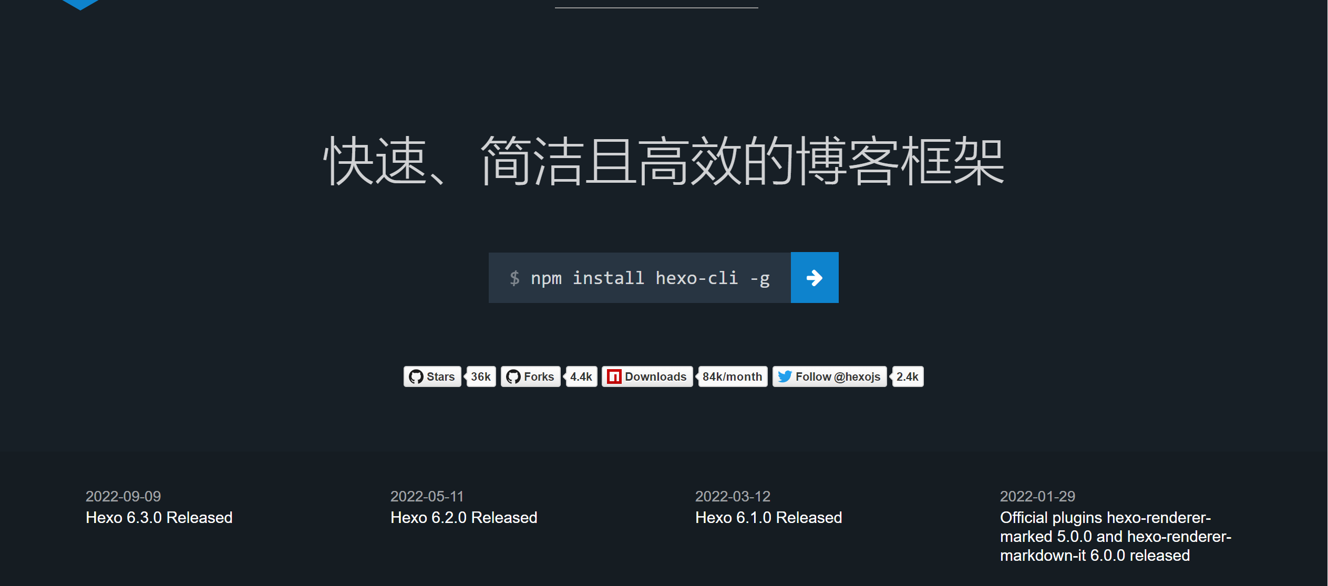This screenshot has height=586, width=1328.
Task: Click the large Chinese headline text
Action: click(x=663, y=161)
